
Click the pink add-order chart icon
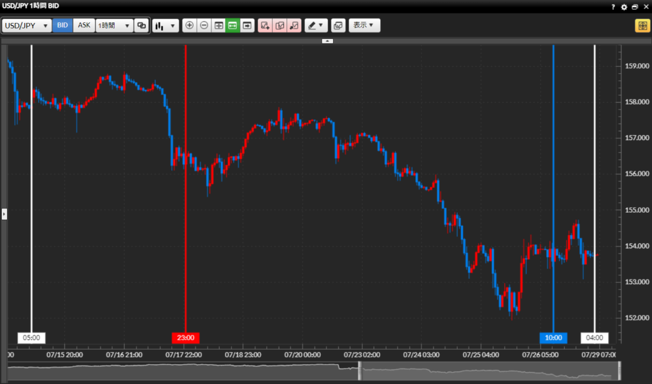coord(265,25)
